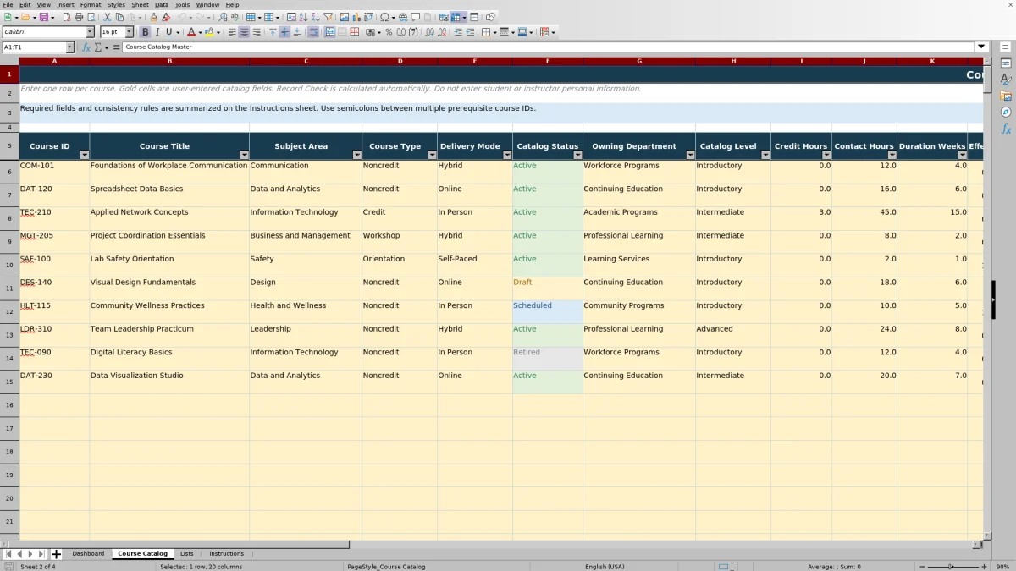Open the Name Box dropdown arrow
1016x571 pixels.
(x=69, y=47)
